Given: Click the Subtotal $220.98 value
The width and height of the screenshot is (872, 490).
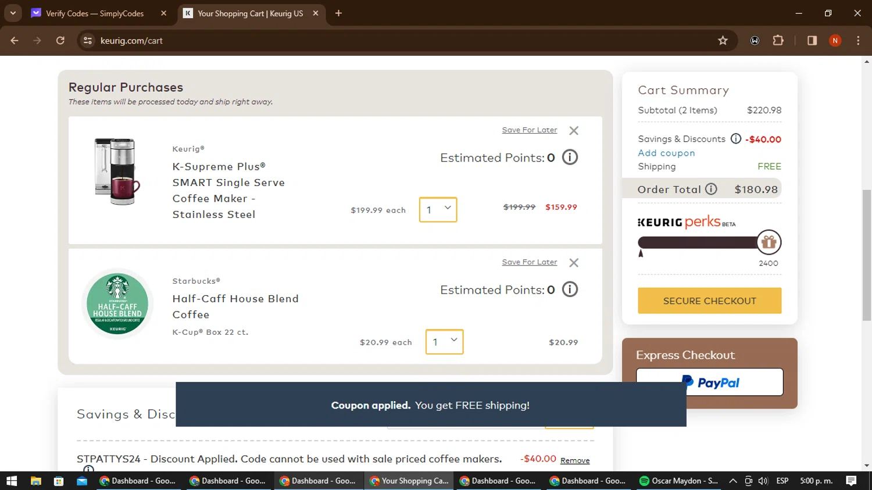Looking at the screenshot, I should tap(764, 110).
